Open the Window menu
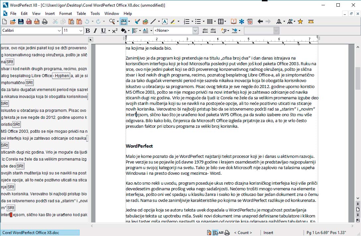Screen dimensions: 361x236 [x=112, y=14]
